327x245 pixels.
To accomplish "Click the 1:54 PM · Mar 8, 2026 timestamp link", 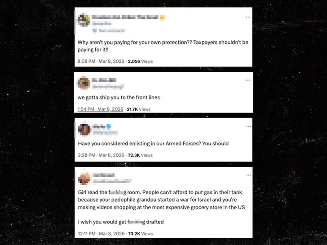I will coord(100,109).
